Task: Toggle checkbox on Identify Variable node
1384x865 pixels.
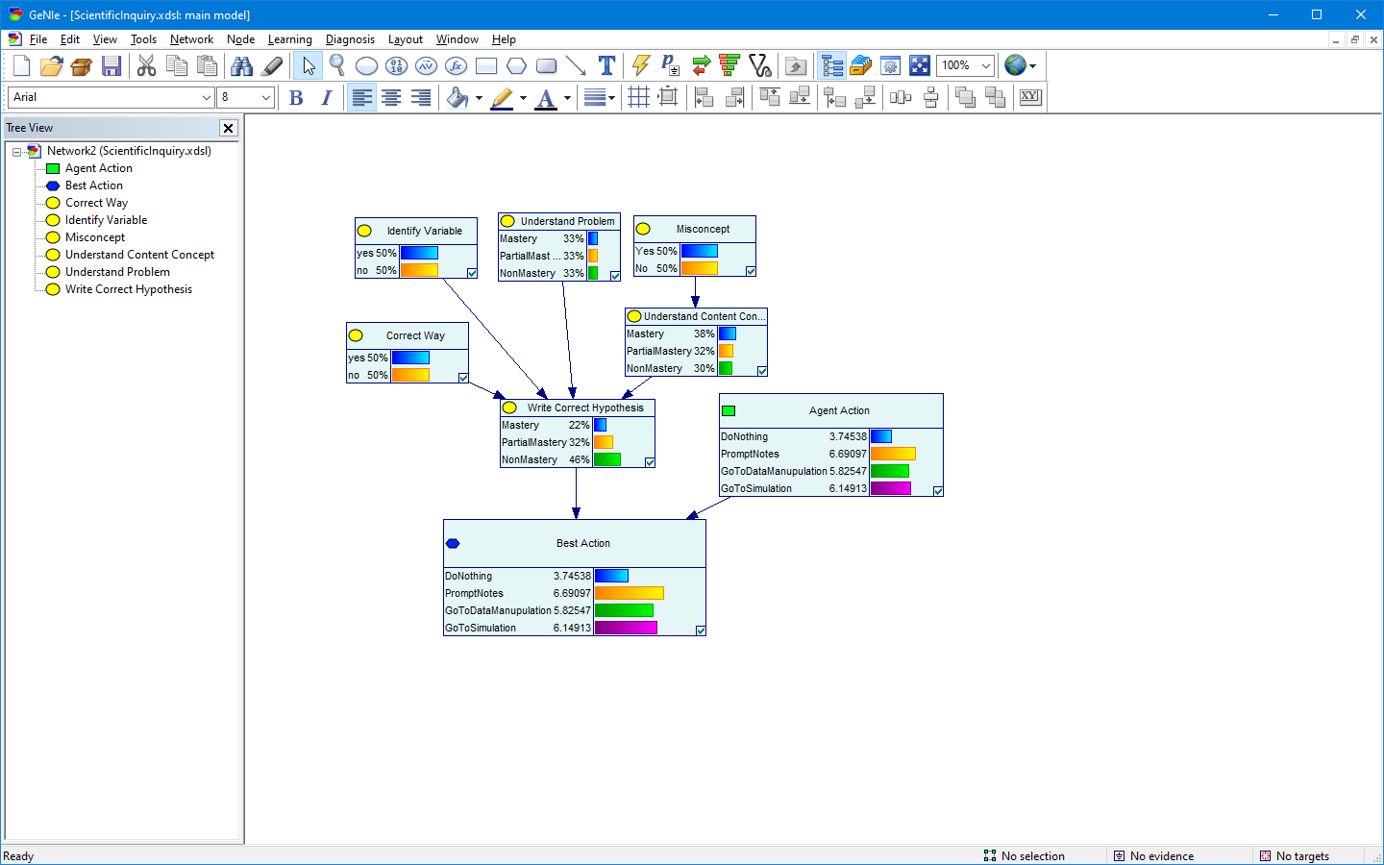Action: pyautogui.click(x=472, y=273)
